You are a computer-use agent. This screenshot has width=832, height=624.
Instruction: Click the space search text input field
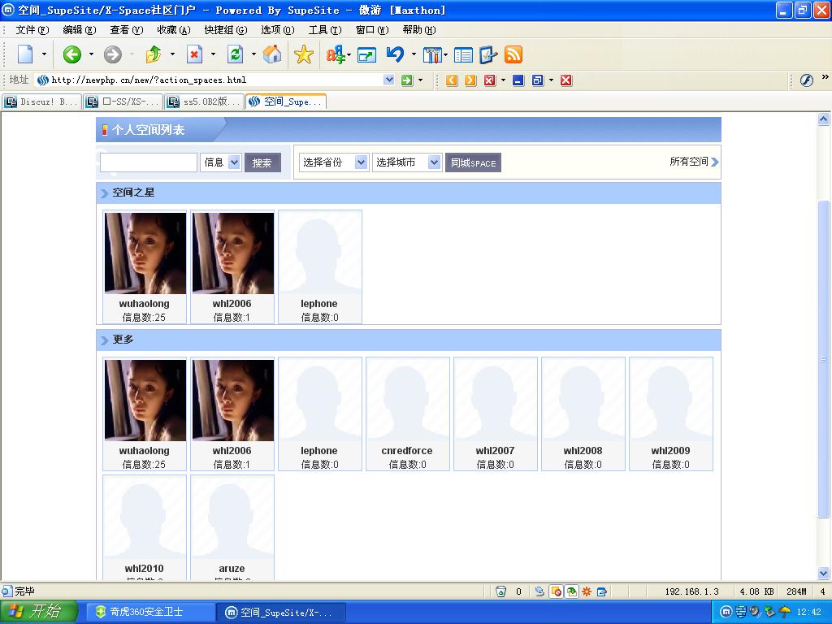tap(149, 162)
